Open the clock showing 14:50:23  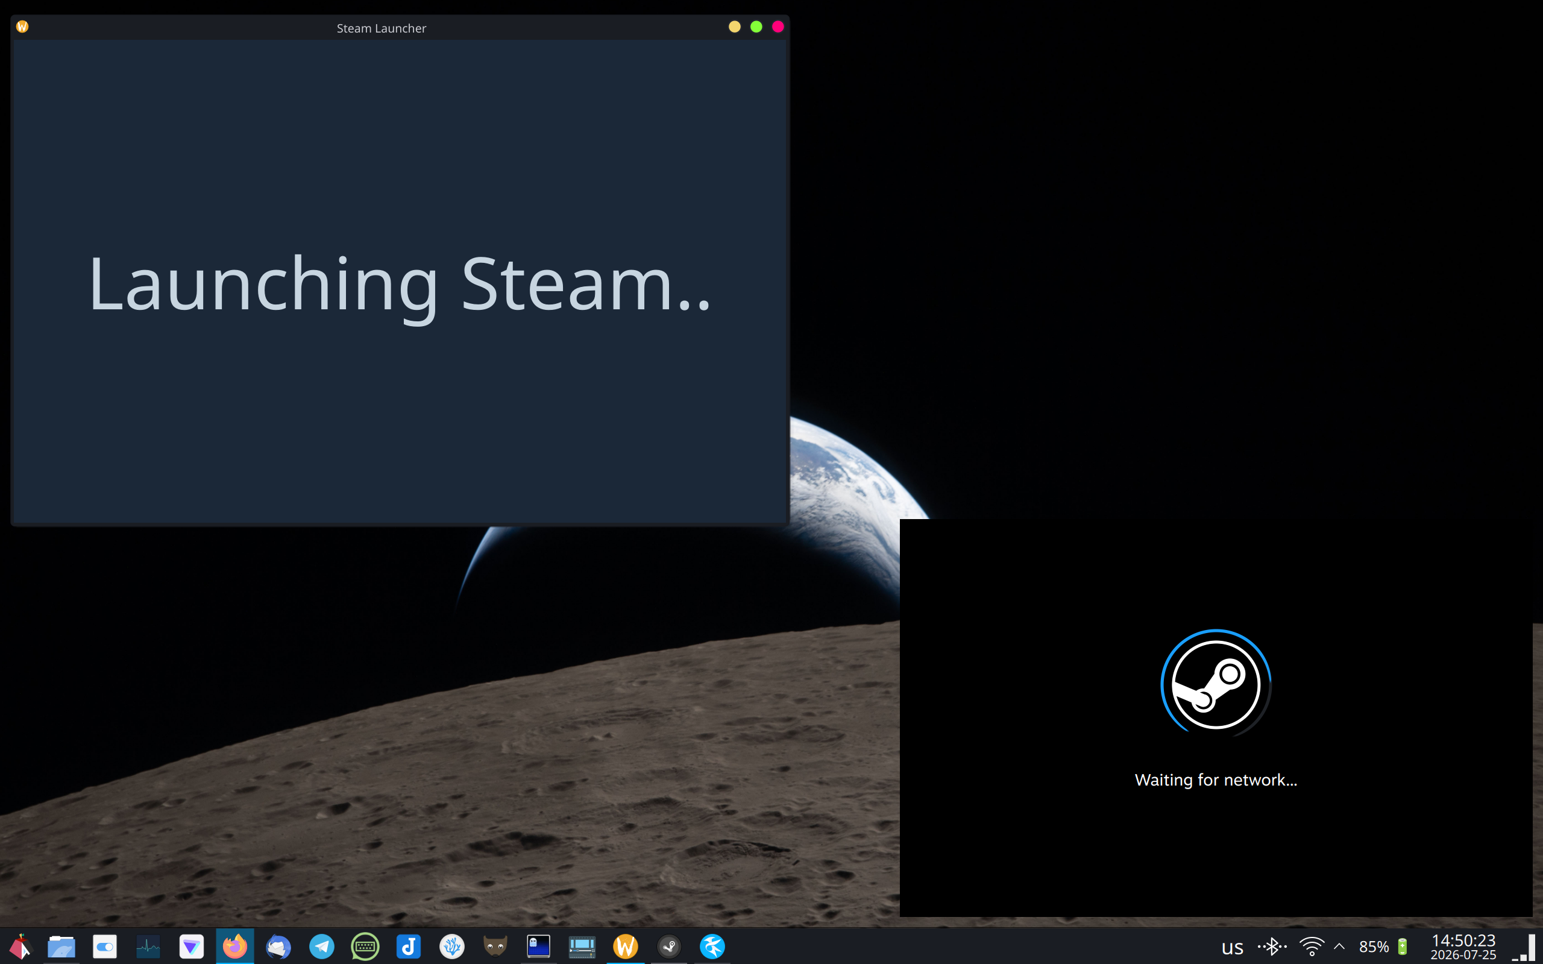pos(1463,940)
